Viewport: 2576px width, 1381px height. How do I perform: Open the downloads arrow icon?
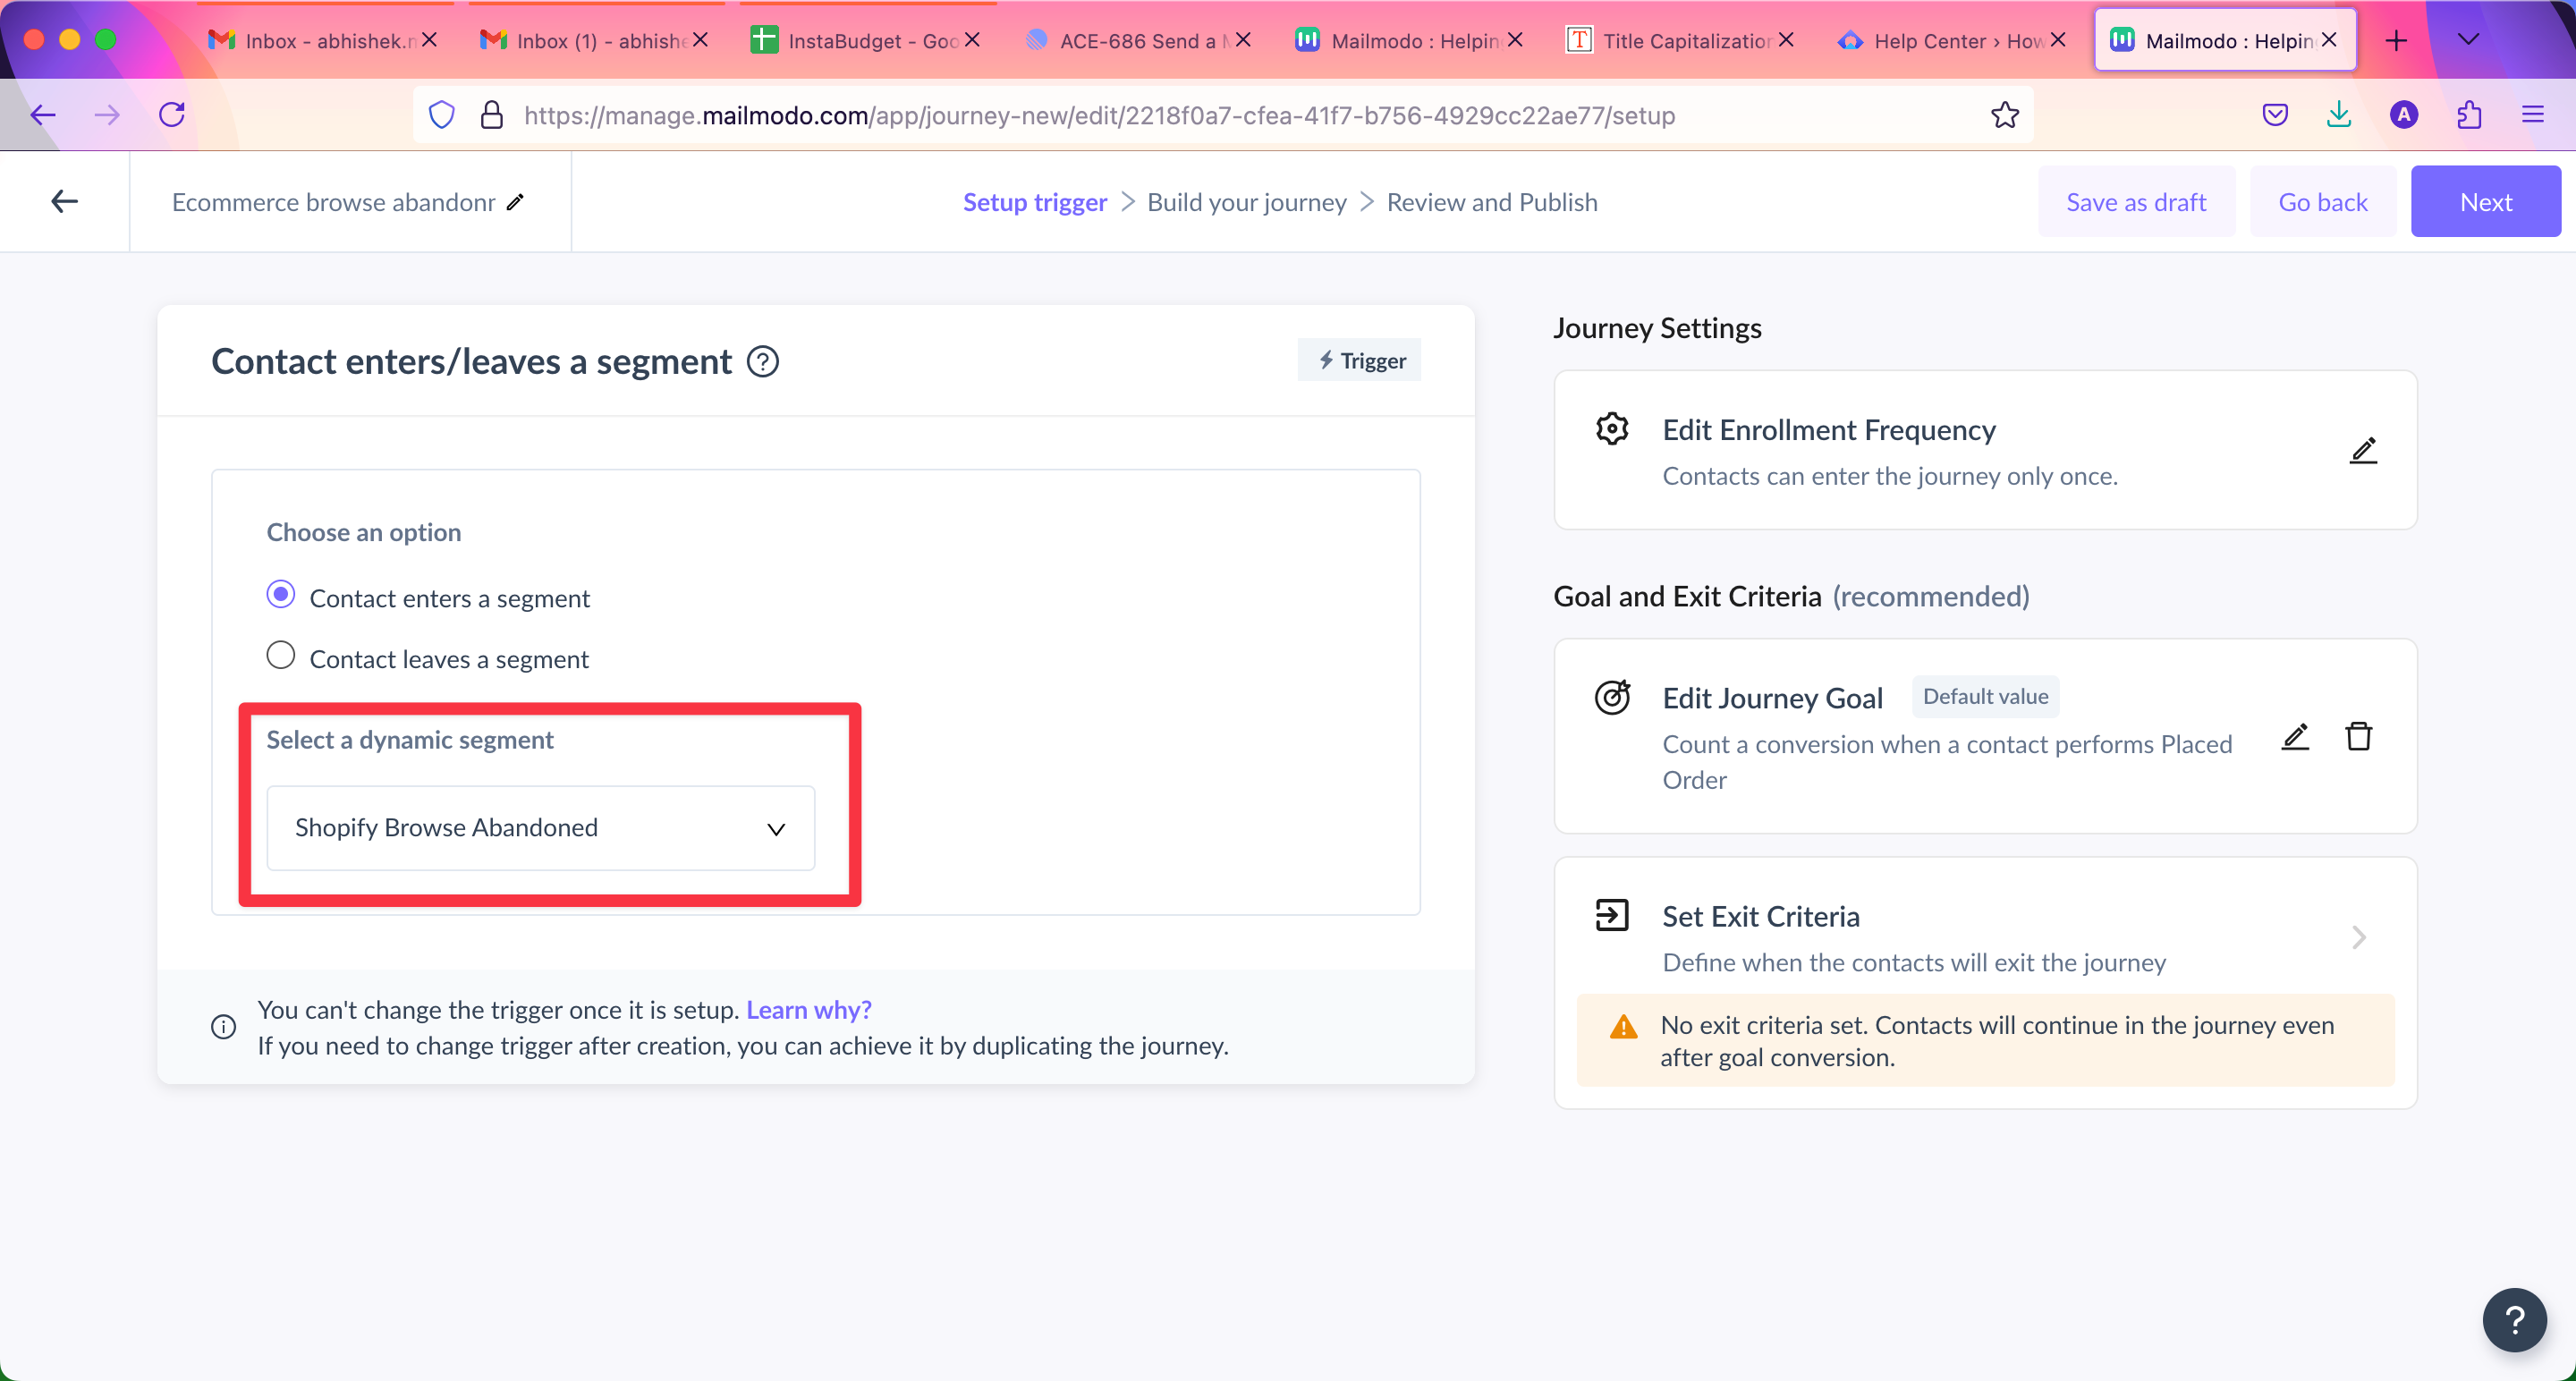tap(2339, 115)
